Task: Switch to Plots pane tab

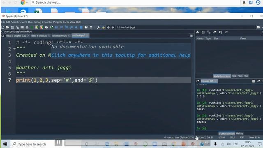Action: coord(240,76)
